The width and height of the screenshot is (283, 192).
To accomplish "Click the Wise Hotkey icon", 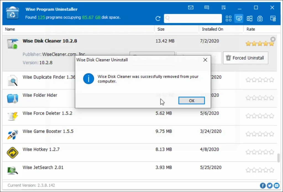I will point(12,153).
